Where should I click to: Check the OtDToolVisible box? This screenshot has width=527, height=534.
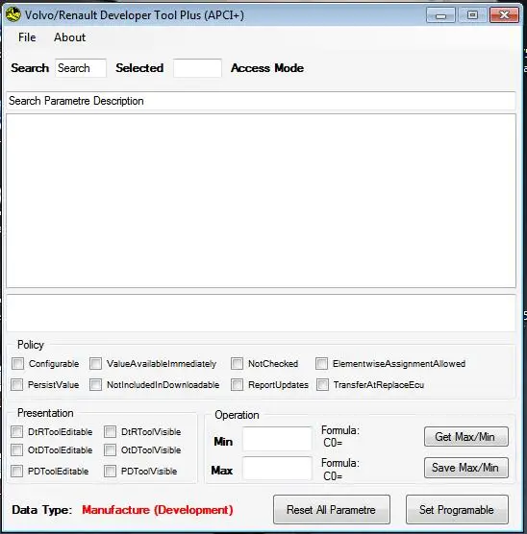[110, 449]
